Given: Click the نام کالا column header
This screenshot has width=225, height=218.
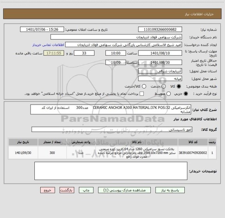Looking at the screenshot, I should coord(137,142).
